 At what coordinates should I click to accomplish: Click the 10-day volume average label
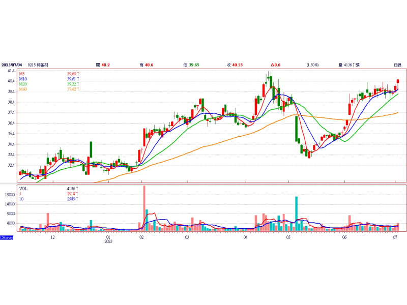point(21,198)
